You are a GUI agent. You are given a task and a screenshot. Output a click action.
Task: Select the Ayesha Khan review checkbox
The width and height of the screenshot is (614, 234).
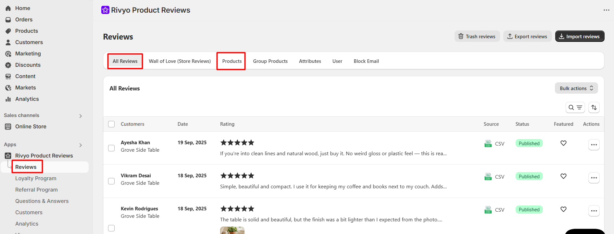111,148
